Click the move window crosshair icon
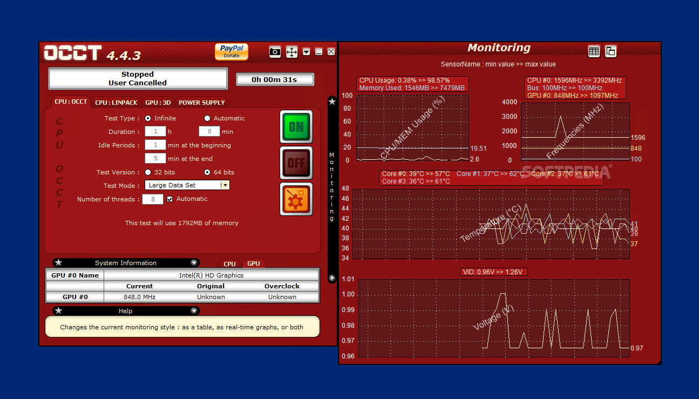This screenshot has width=699, height=399. (x=291, y=52)
